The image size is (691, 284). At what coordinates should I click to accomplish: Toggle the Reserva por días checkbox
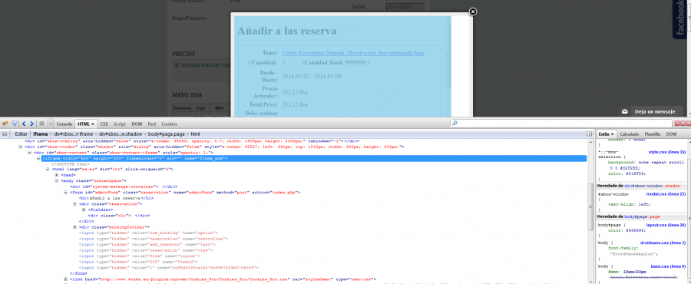point(177,65)
